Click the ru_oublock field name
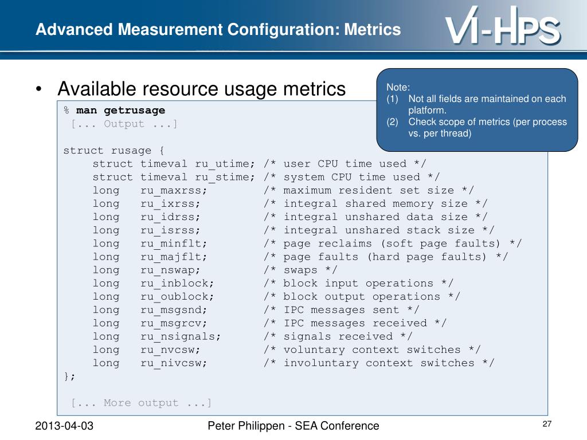587x440 pixels. [177, 297]
